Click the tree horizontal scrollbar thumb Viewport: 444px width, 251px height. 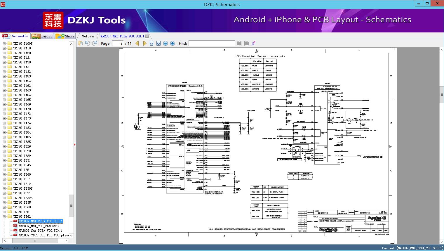point(35,241)
